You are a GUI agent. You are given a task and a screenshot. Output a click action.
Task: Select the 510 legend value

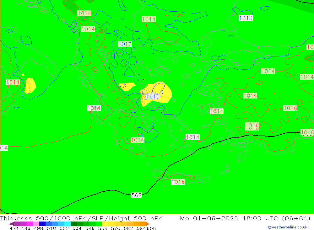pos(51,228)
